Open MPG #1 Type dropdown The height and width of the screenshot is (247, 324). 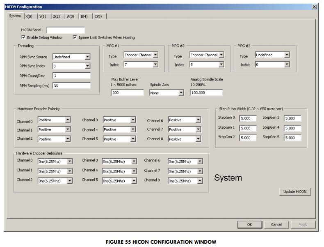[x=155, y=55]
